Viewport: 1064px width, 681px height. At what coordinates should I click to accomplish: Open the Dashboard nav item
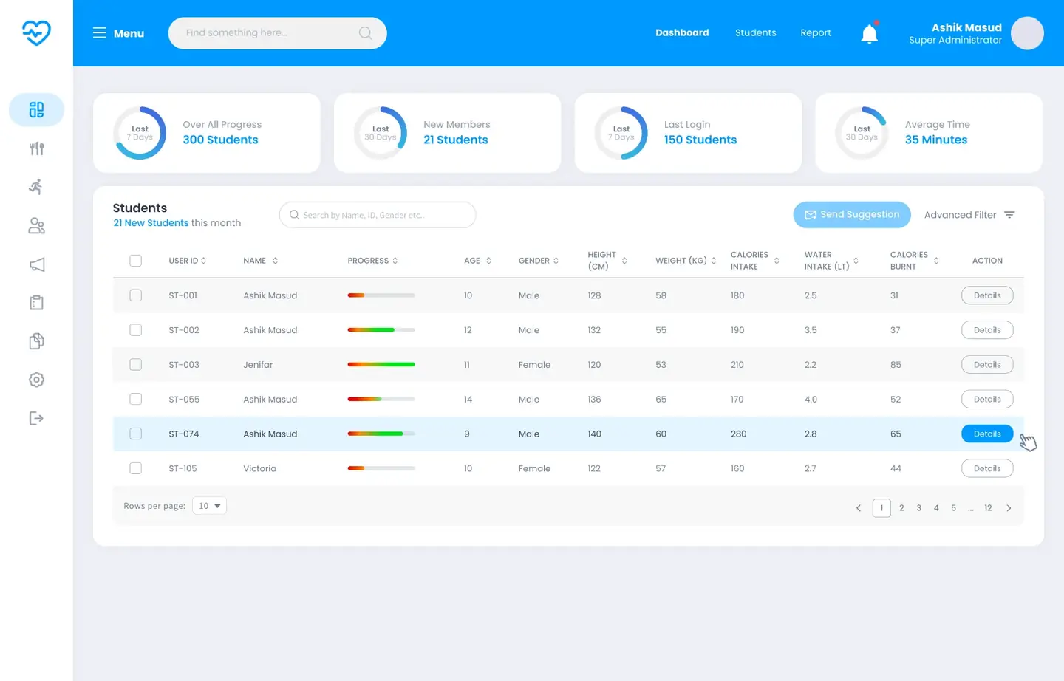(682, 32)
